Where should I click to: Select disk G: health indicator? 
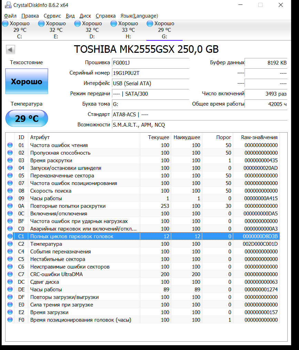pos(164,30)
